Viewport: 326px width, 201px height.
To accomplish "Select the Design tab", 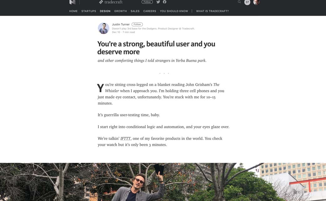I will tap(105, 11).
